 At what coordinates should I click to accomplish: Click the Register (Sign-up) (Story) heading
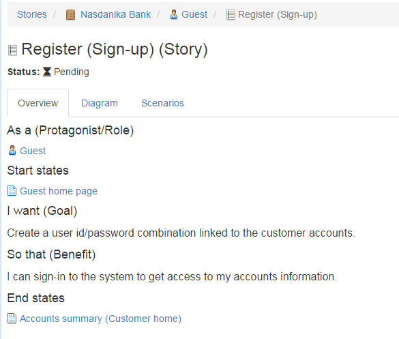115,49
